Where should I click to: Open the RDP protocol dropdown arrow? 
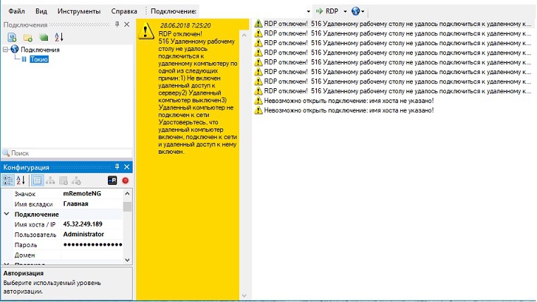pyautogui.click(x=345, y=11)
